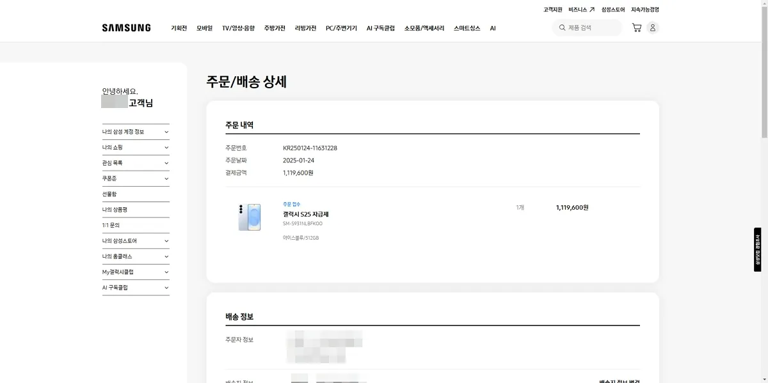Expand 쿠폰존 section
The width and height of the screenshot is (768, 383).
(x=136, y=178)
